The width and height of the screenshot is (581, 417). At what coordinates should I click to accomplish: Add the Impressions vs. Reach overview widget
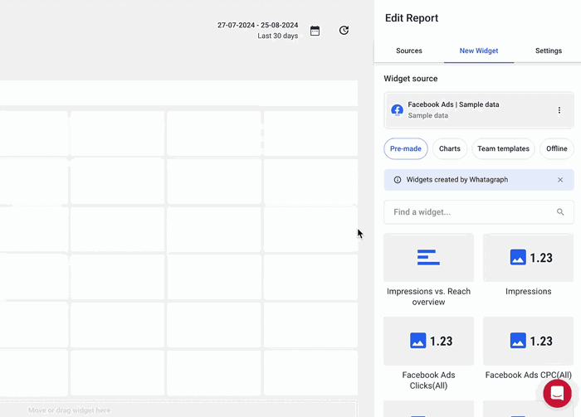tap(428, 258)
